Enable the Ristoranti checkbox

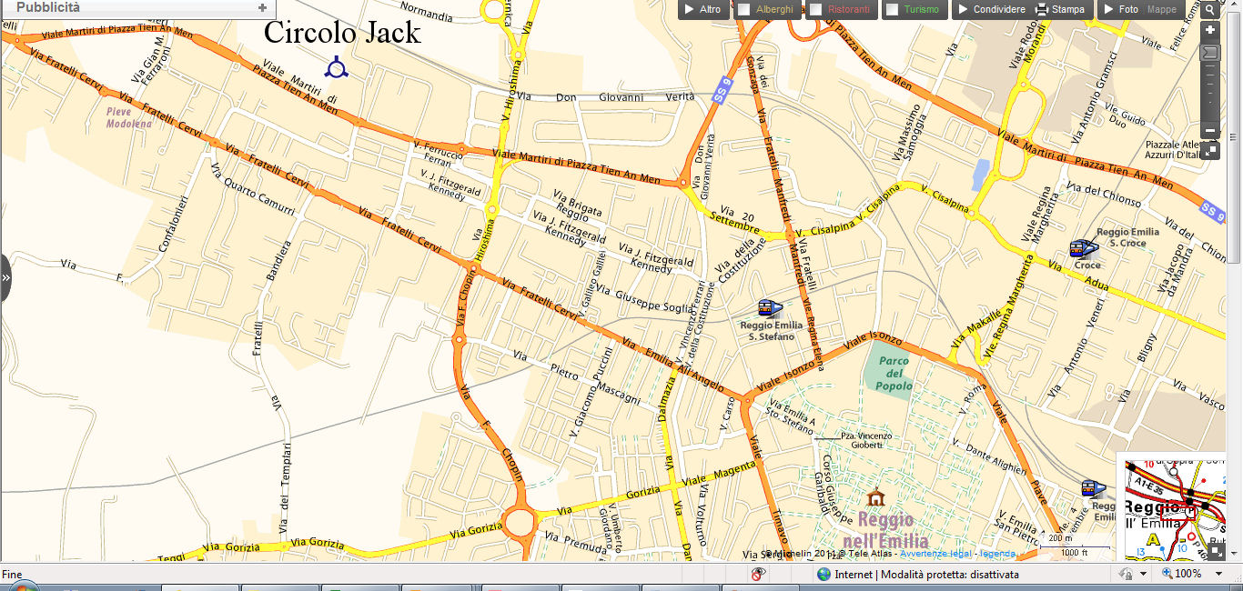[815, 9]
